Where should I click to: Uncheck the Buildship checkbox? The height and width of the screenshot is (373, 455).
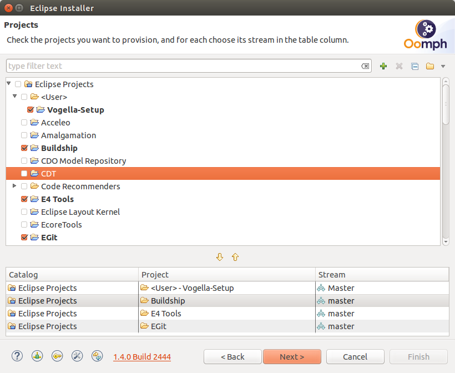[24, 148]
